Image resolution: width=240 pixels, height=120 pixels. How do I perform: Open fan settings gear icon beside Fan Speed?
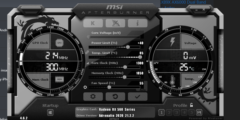[x=85, y=87]
